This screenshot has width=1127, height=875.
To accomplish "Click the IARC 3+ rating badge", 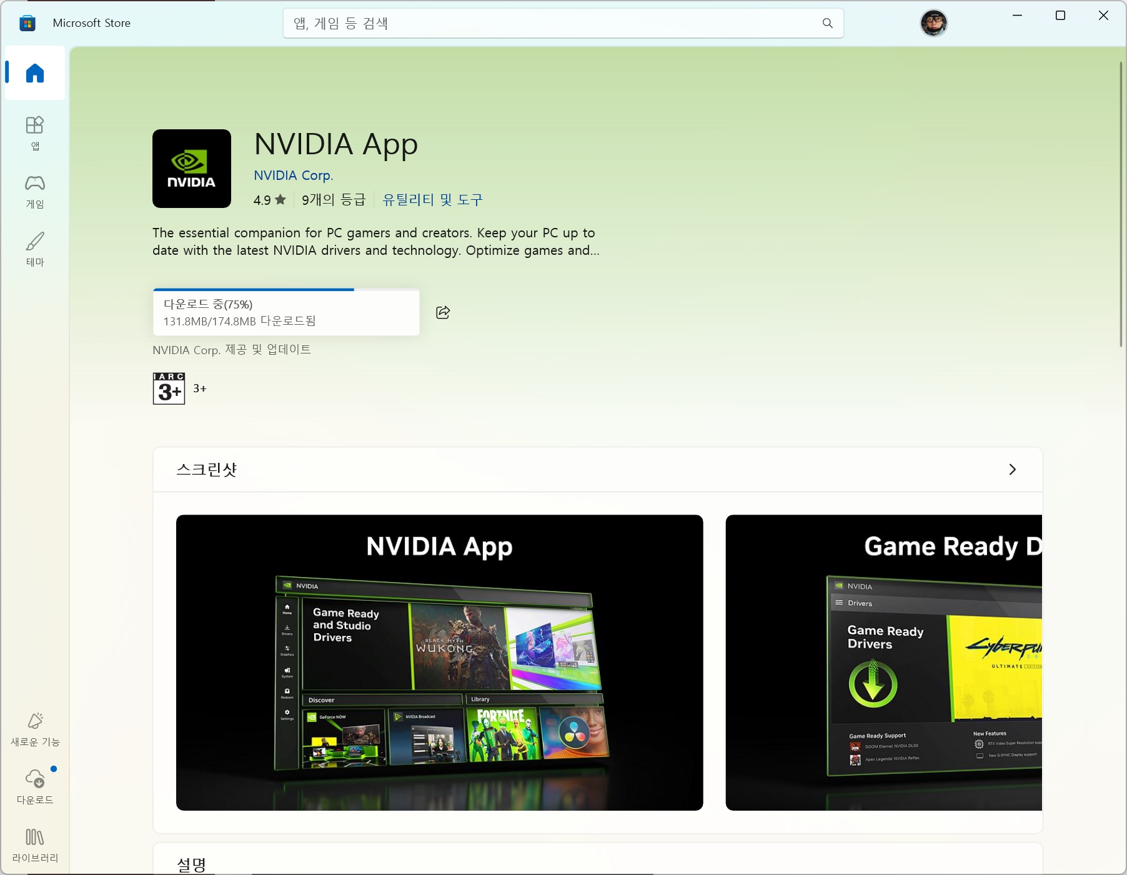I will 169,388.
